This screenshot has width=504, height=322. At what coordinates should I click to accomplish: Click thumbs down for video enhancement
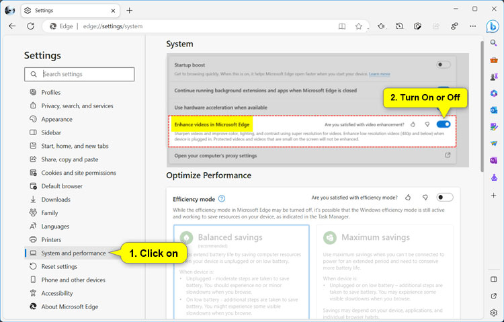(x=427, y=124)
